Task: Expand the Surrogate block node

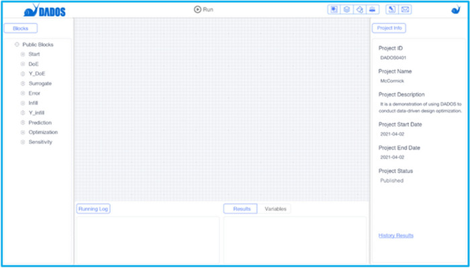Action: [x=23, y=84]
